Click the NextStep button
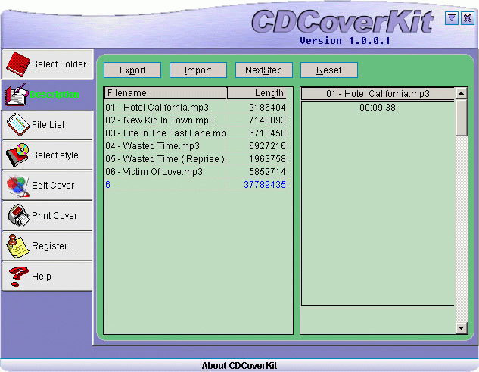This screenshot has width=479, height=372. coord(263,70)
